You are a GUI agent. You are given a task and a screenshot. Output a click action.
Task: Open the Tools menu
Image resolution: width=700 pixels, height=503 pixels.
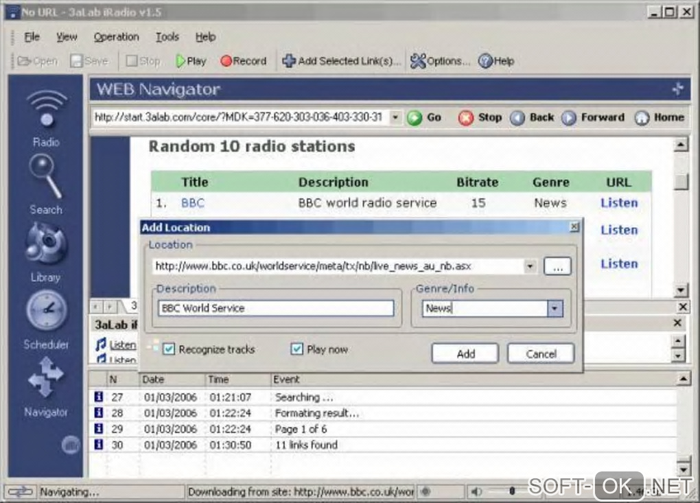167,37
